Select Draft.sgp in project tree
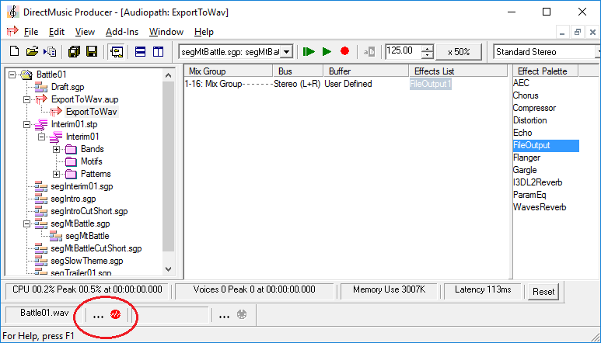Image resolution: width=601 pixels, height=343 pixels. tap(68, 87)
